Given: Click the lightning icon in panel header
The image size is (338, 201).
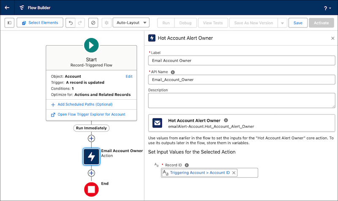Looking at the screenshot, I should point(152,38).
